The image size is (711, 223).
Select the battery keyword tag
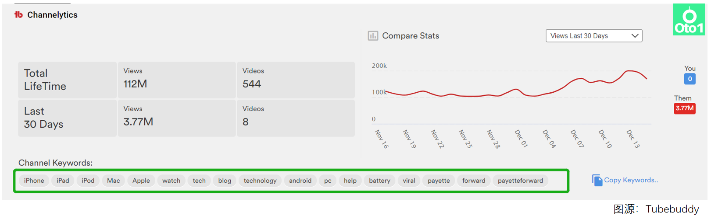tap(379, 181)
